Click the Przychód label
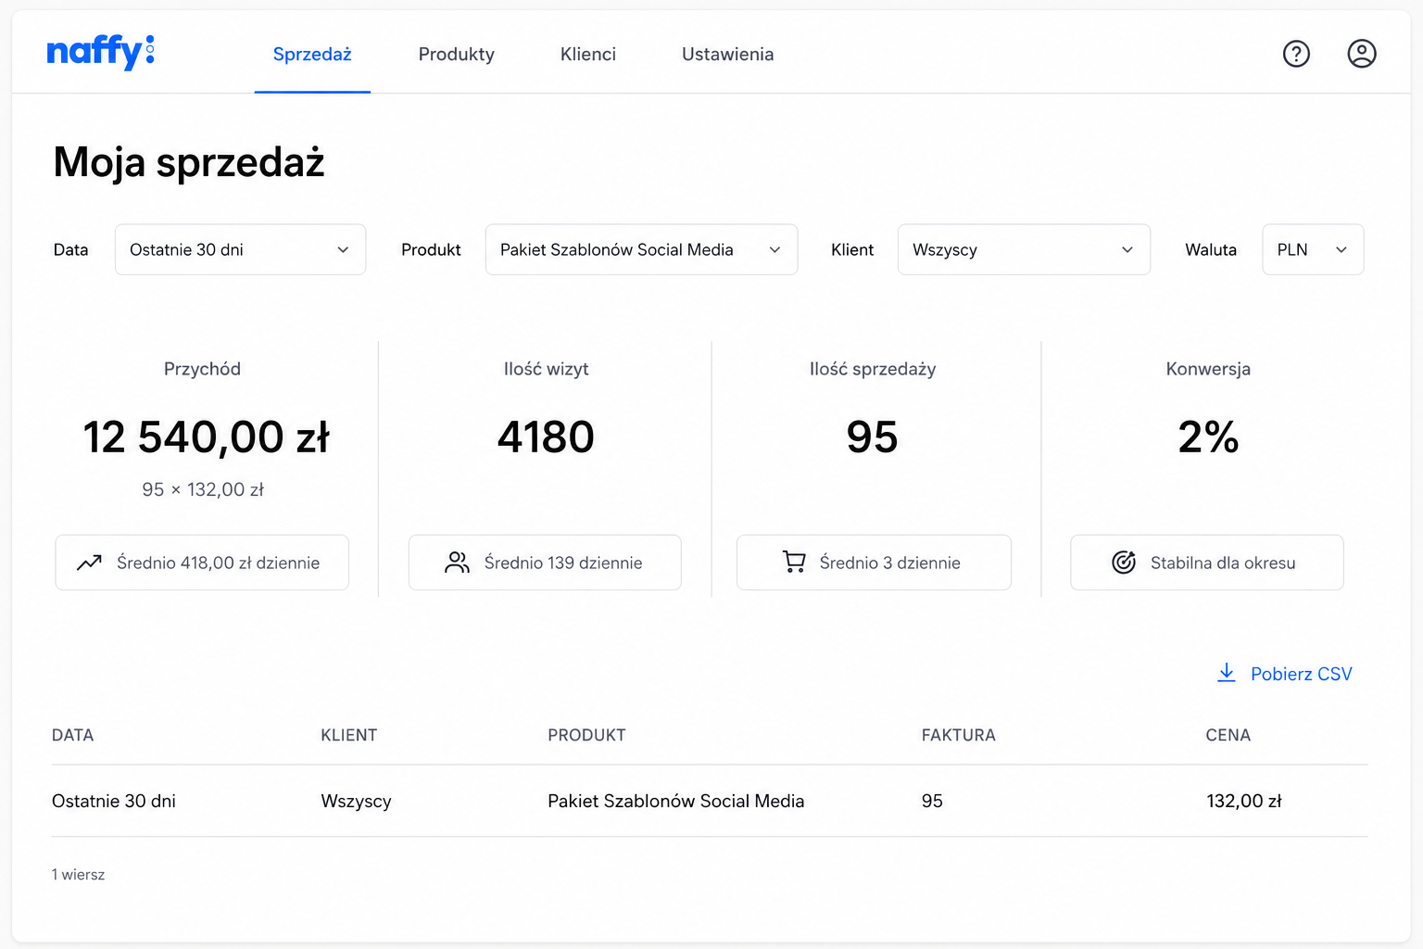 coord(202,369)
